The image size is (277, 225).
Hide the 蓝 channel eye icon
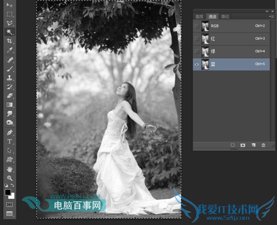pyautogui.click(x=197, y=64)
